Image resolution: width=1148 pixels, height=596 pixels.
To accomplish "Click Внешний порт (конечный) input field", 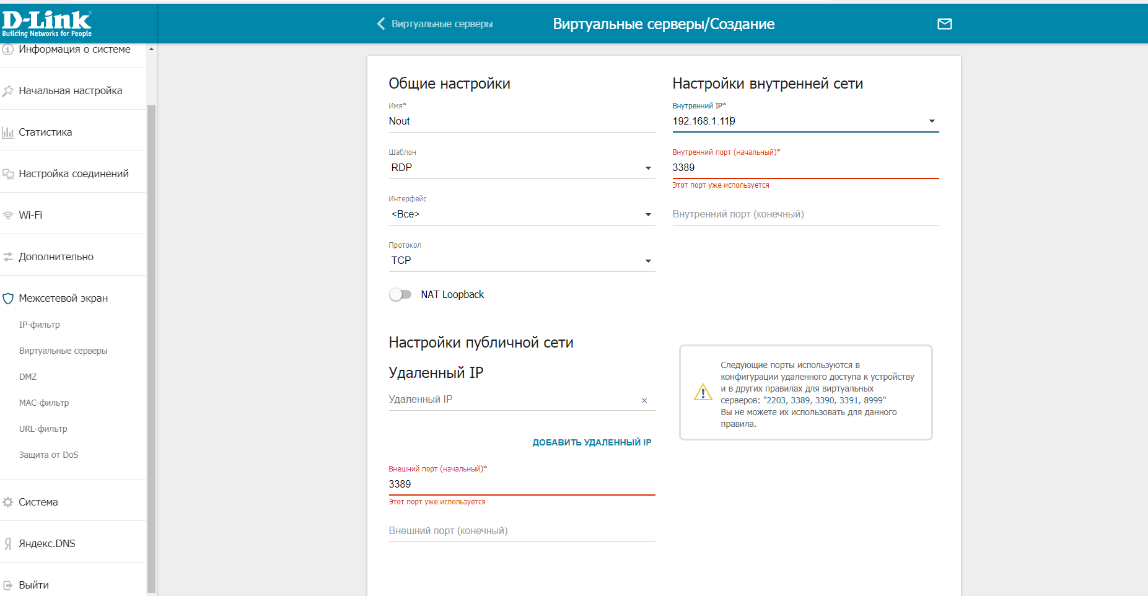I will (522, 531).
